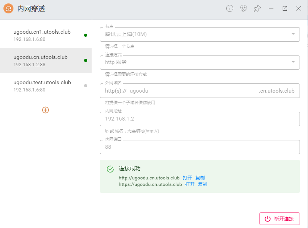Expand 节点 dropdown arrow

click(x=293, y=34)
